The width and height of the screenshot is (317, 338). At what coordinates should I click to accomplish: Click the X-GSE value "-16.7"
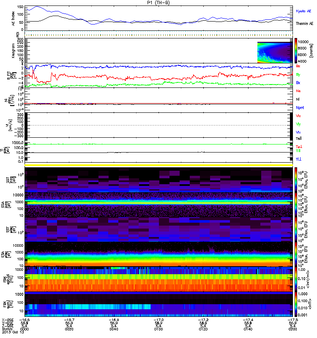(69, 320)
